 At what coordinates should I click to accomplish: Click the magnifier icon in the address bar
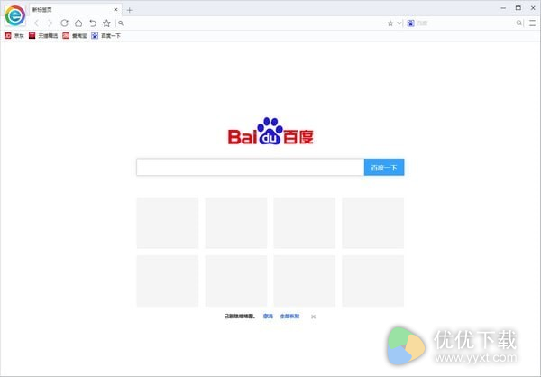point(121,23)
